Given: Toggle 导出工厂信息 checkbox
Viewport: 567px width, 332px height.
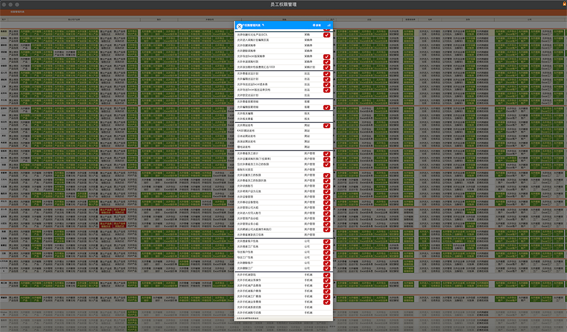Looking at the screenshot, I should click(327, 258).
